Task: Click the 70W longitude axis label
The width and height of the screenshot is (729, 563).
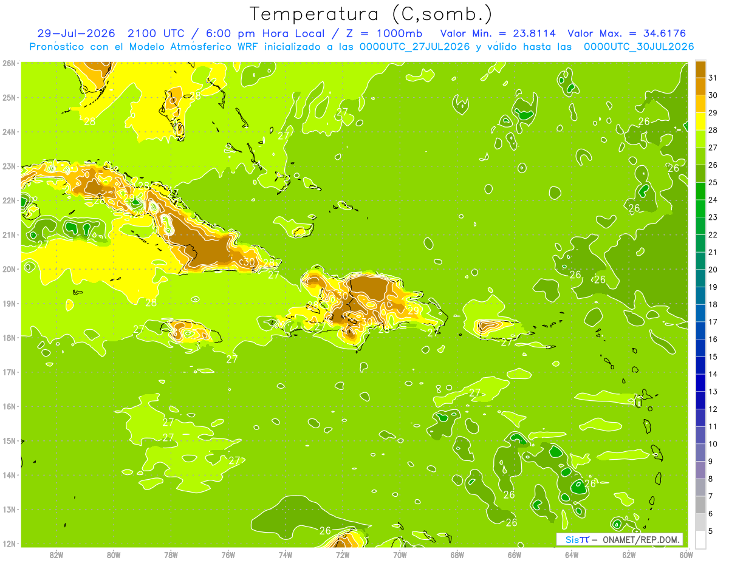Action: (x=400, y=554)
